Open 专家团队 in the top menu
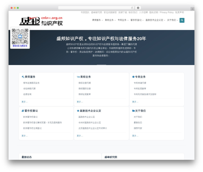Screen dimensions: 203x172 pos(85,13)
